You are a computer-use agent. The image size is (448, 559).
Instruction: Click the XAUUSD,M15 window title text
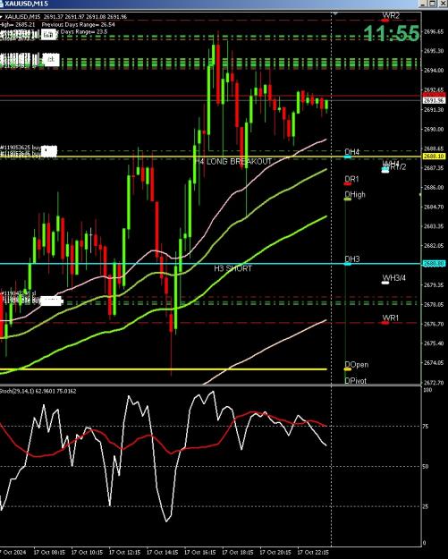click(x=26, y=4)
